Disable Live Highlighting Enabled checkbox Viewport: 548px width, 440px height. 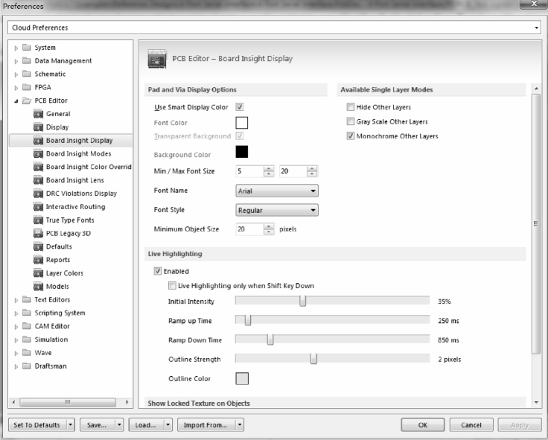click(x=158, y=271)
